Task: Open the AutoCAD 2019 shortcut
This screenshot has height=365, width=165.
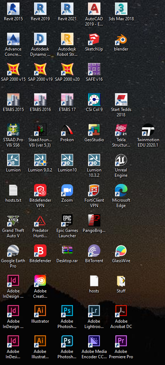Action: [94, 9]
